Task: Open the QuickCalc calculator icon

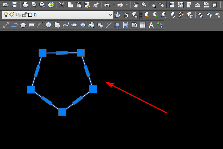Action: 214,5
